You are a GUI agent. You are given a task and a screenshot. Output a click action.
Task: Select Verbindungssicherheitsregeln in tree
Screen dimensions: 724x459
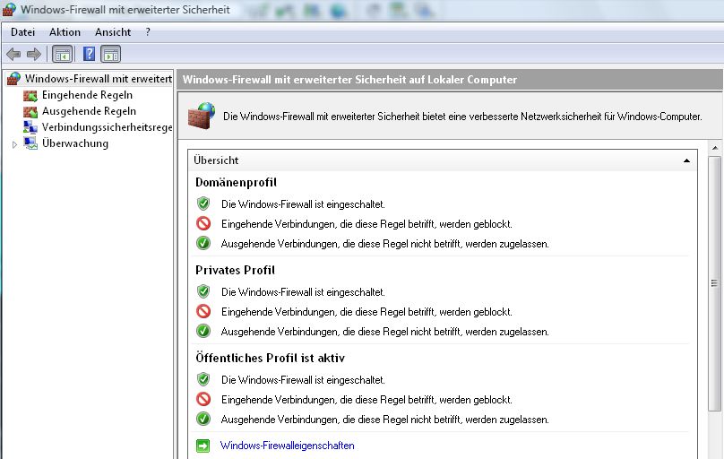pos(108,127)
